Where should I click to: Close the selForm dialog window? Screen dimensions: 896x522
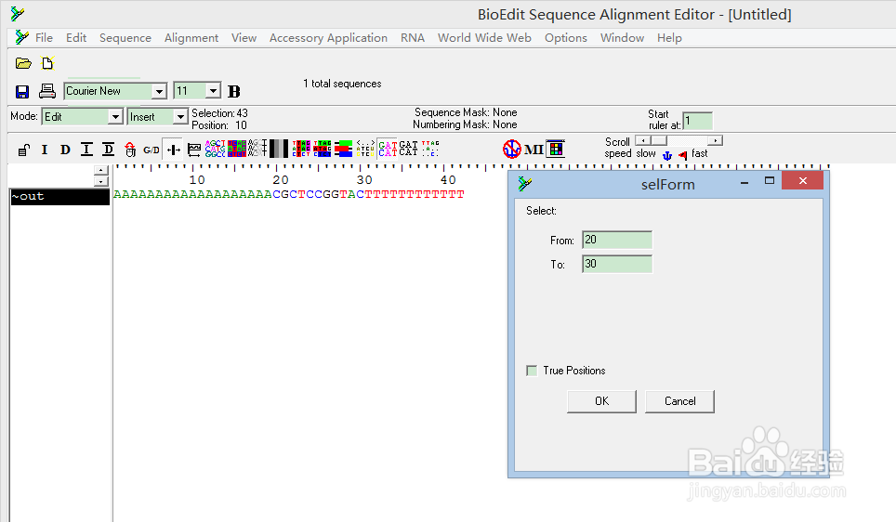click(803, 181)
